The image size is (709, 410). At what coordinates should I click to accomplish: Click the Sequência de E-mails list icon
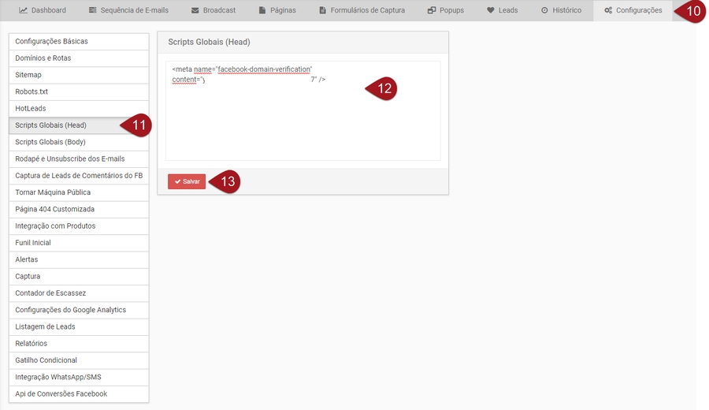[x=93, y=10]
